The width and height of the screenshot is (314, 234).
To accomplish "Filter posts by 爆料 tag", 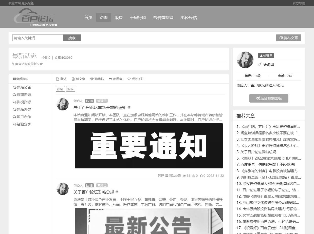I will pyautogui.click(x=71, y=89).
